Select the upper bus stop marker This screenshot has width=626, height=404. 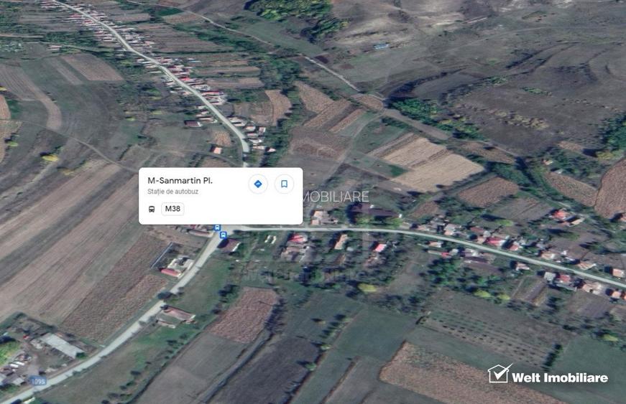pos(217,227)
